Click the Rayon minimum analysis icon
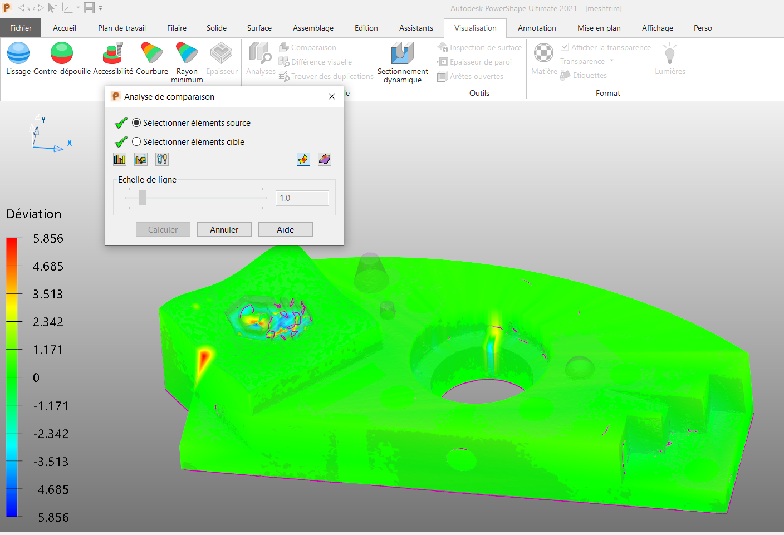The width and height of the screenshot is (784, 535). coord(187,53)
